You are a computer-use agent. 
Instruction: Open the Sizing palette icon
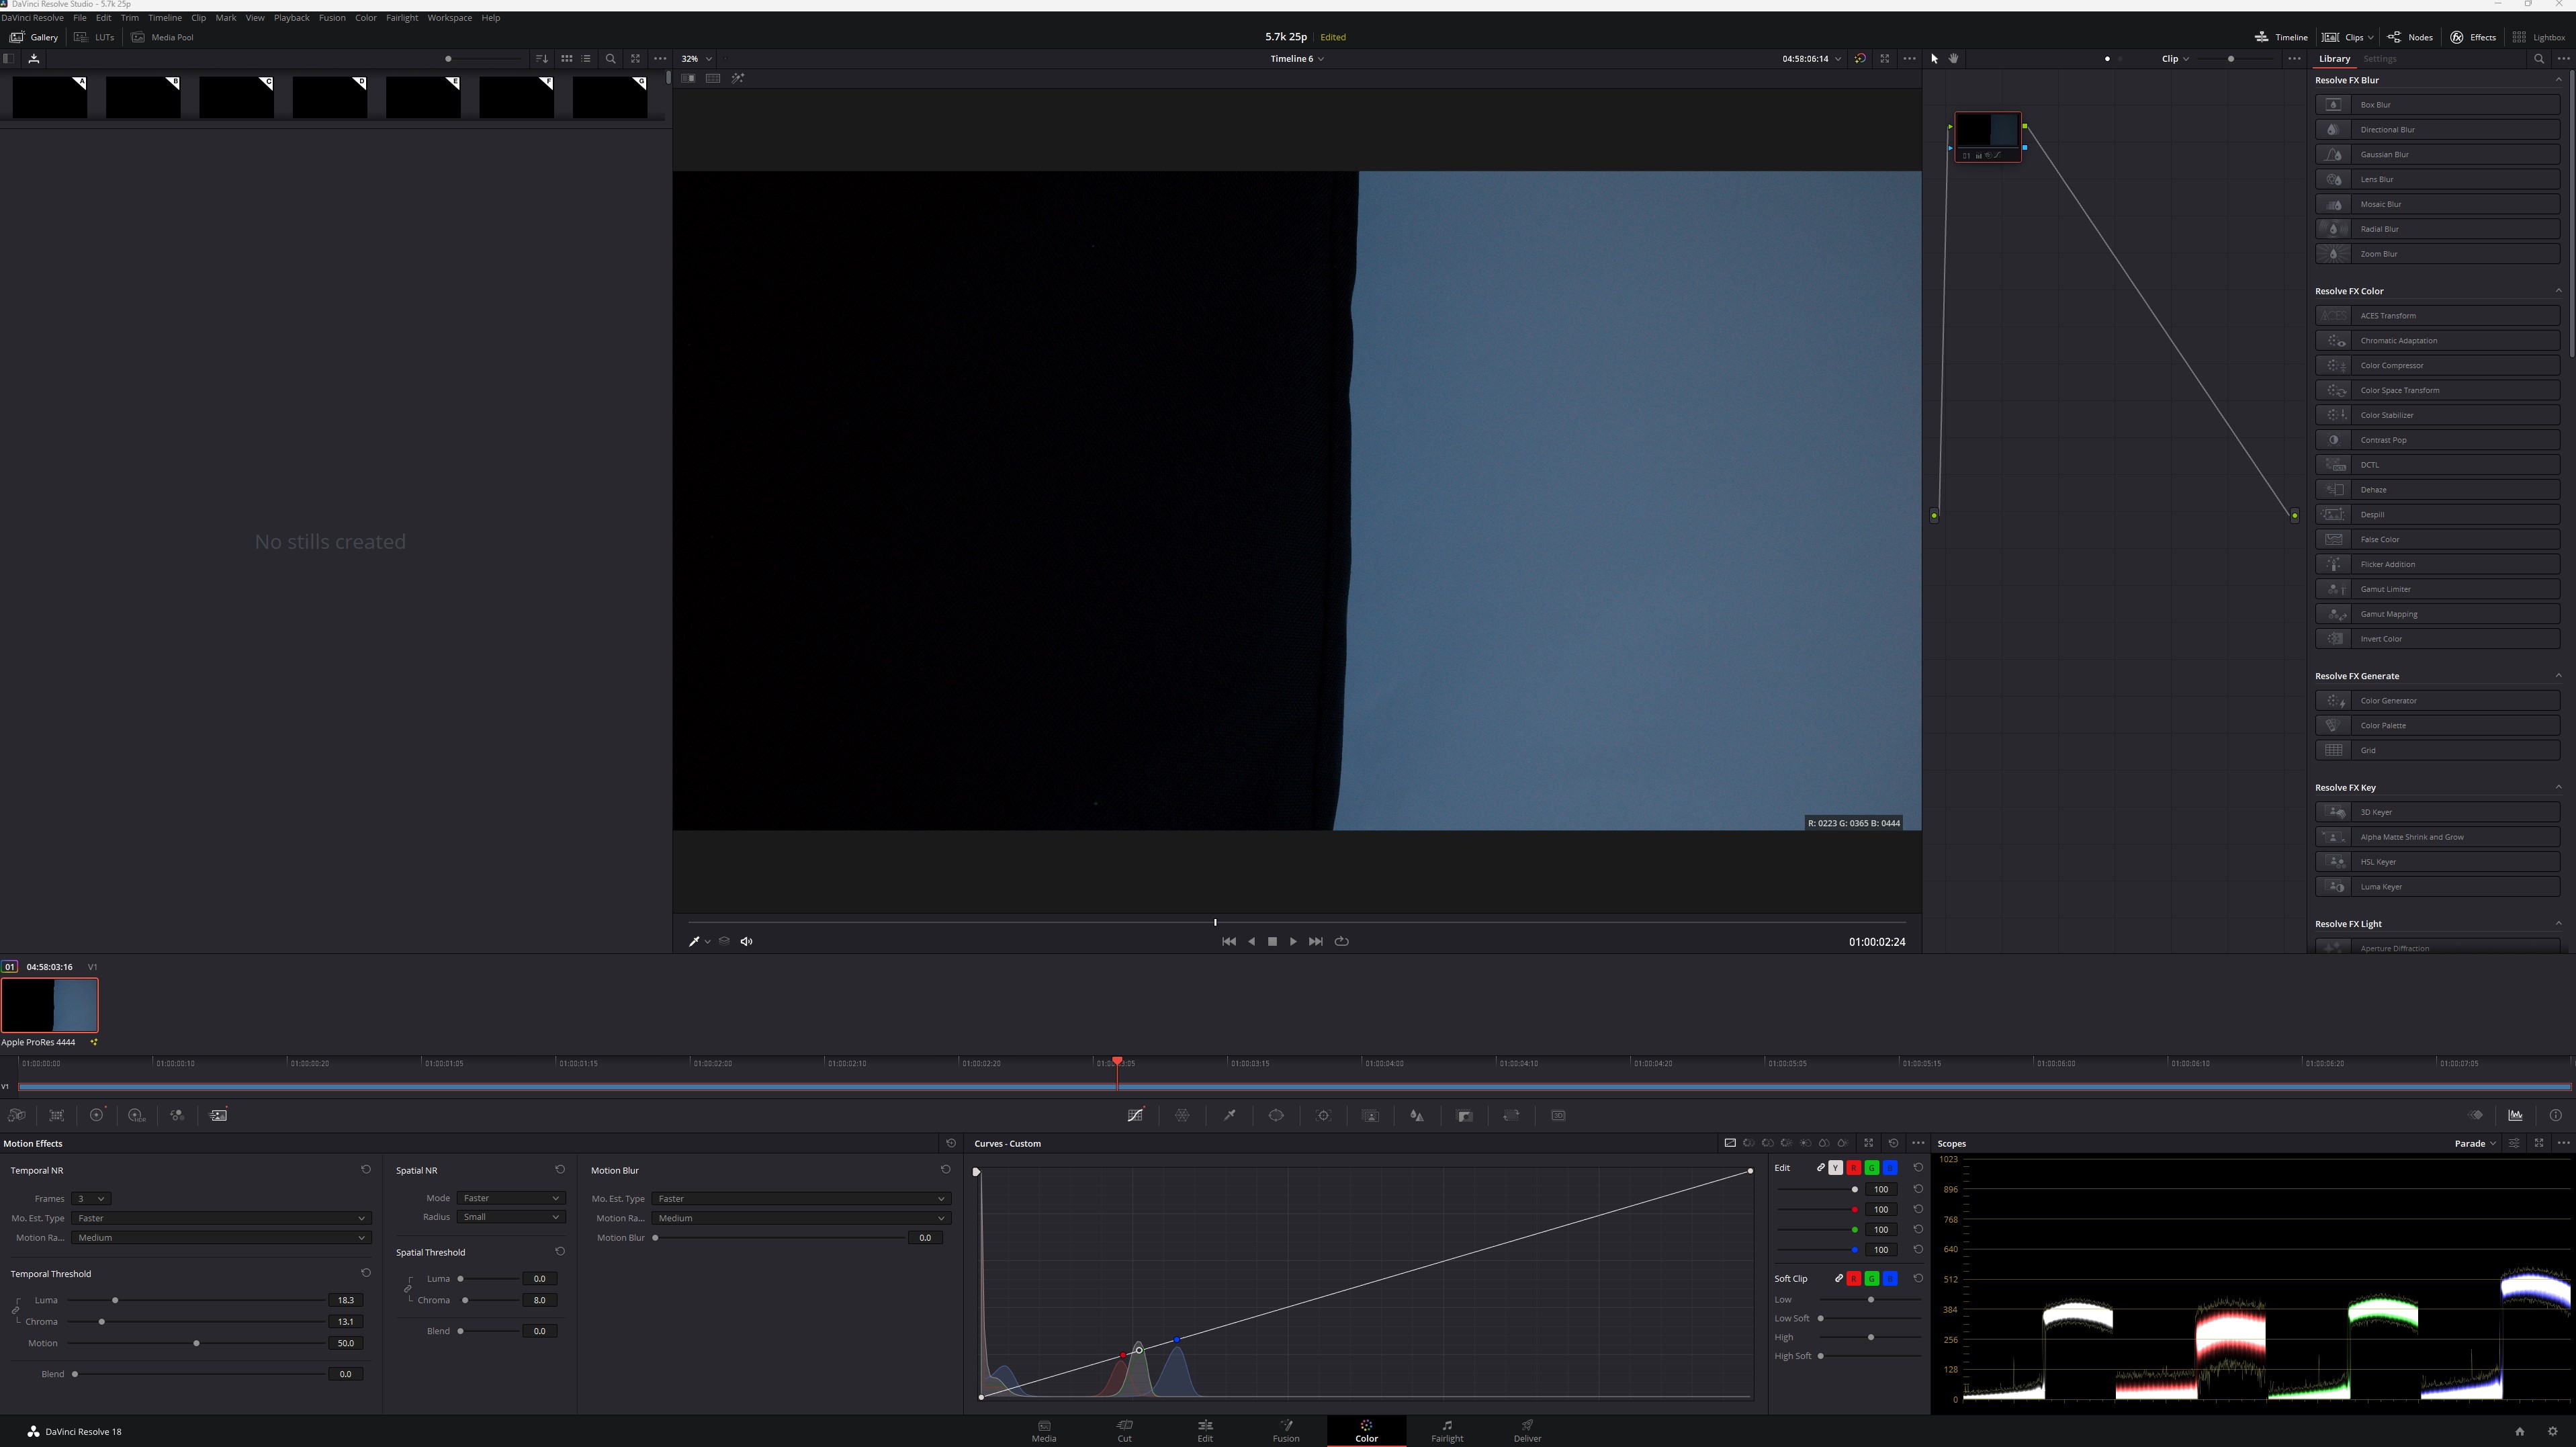tap(1511, 1115)
